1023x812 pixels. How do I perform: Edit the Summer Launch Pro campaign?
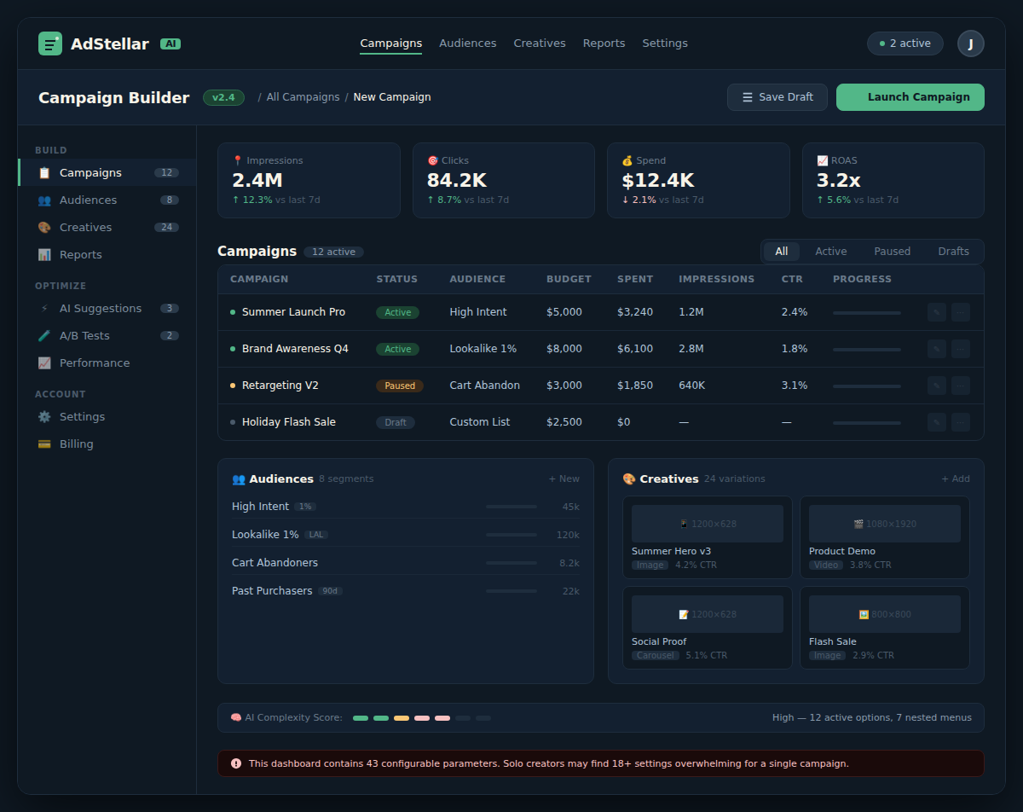[937, 312]
